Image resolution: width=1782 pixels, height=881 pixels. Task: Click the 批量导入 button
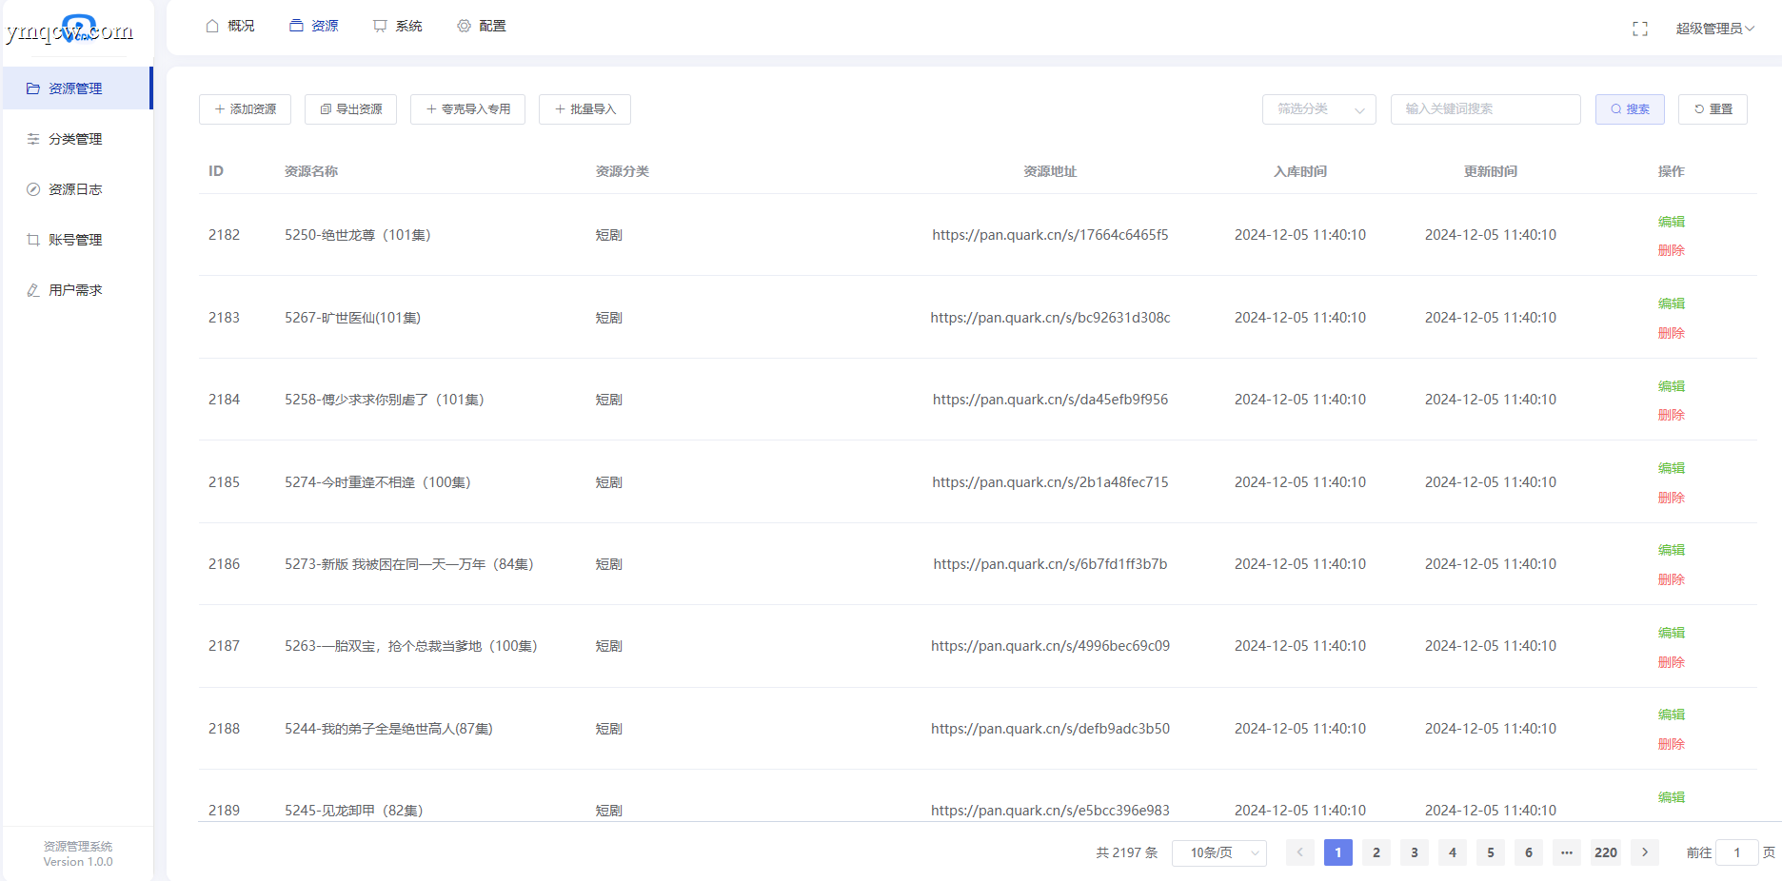coord(584,109)
